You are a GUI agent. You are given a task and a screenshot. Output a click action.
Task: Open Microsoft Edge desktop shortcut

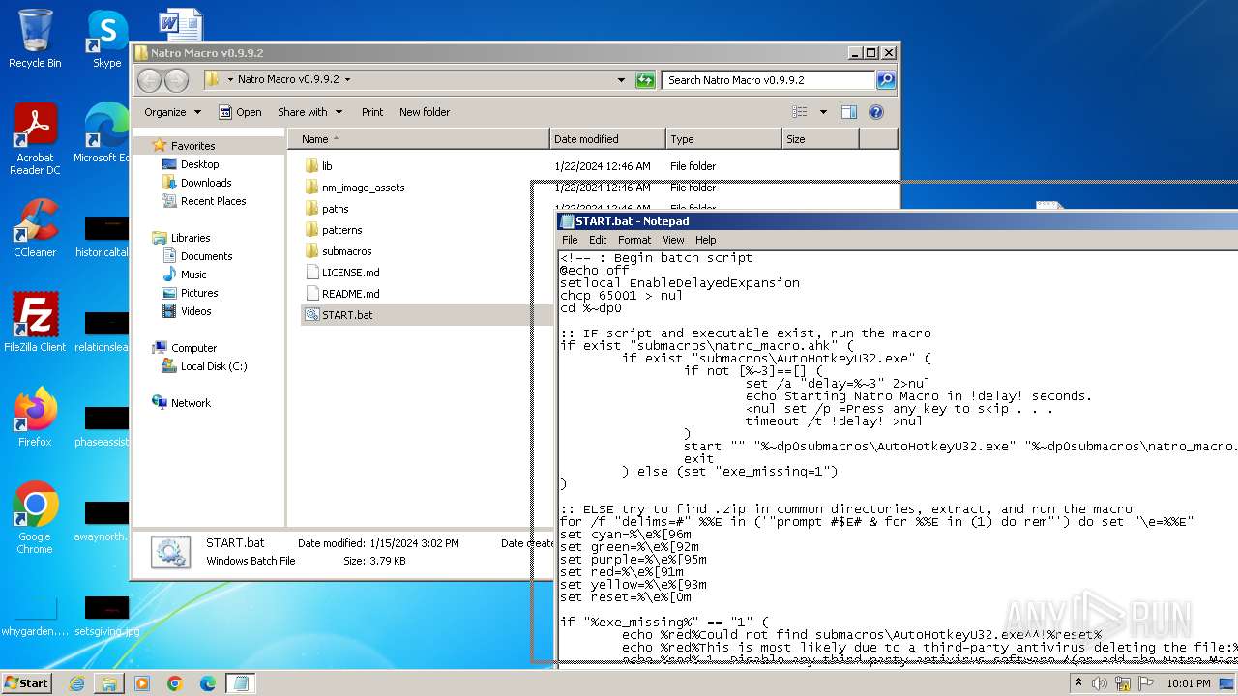coord(104,133)
